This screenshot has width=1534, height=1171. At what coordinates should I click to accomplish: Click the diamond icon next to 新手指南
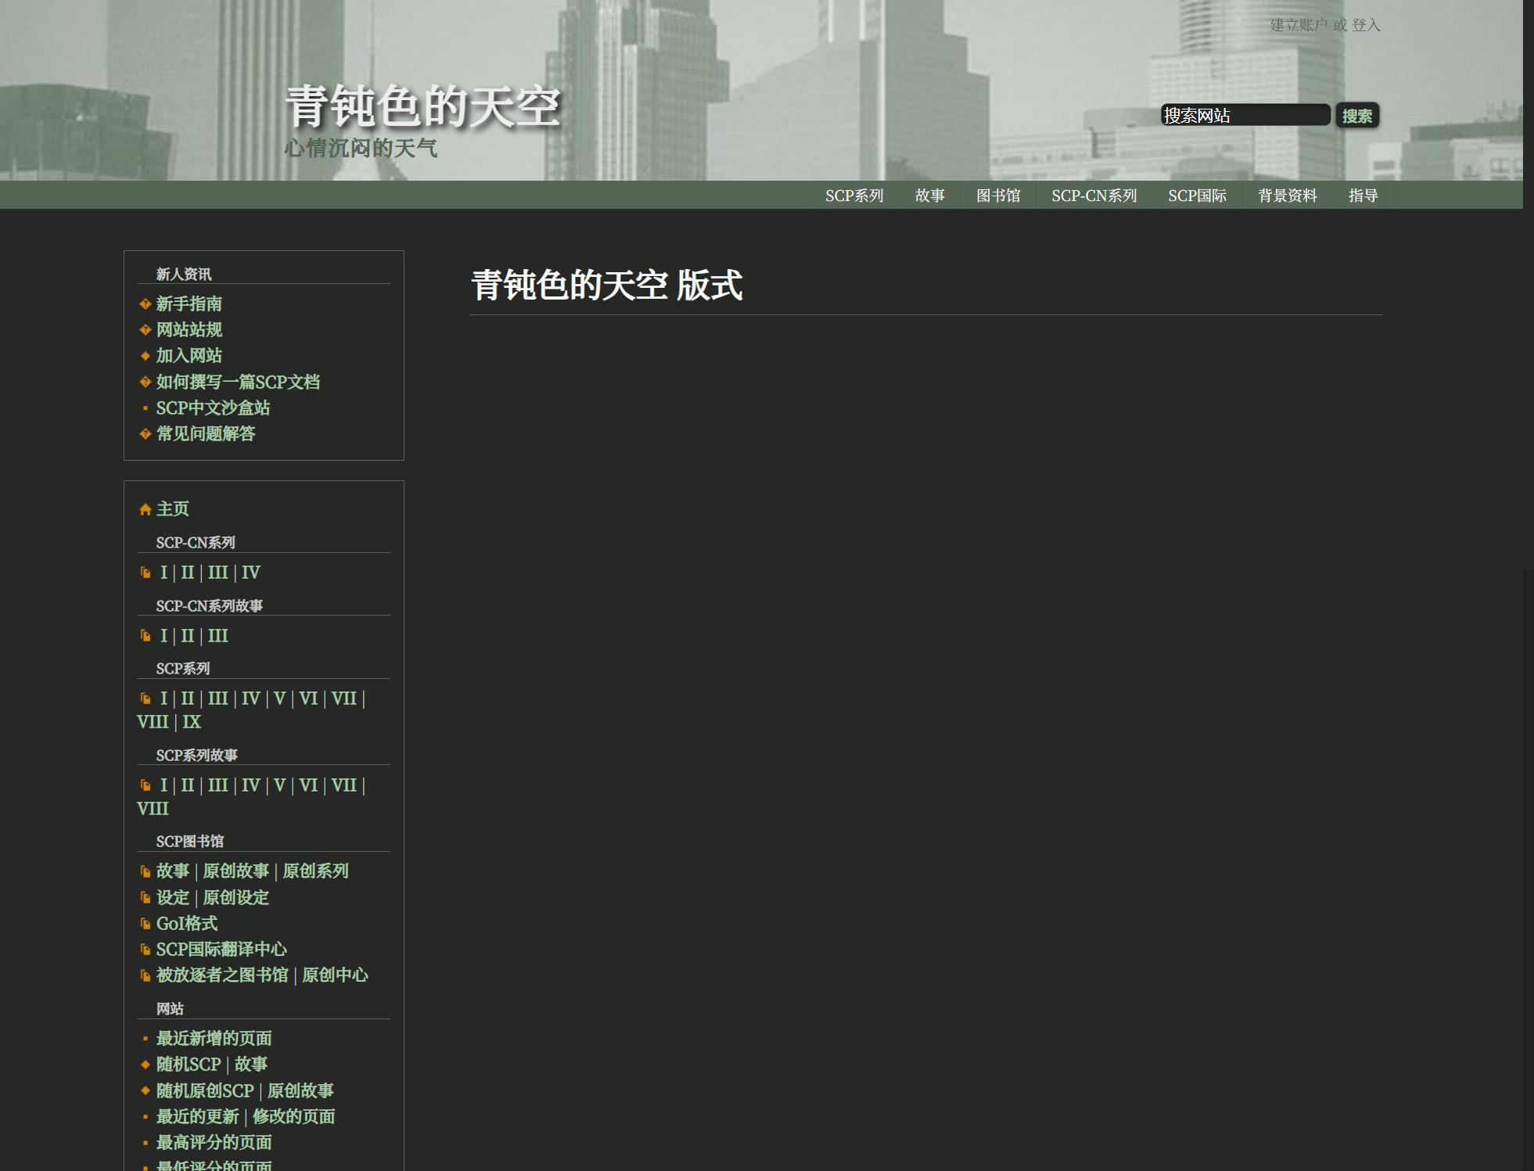tap(145, 304)
